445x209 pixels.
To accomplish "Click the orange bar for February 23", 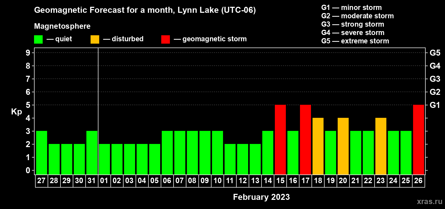I will click(x=381, y=146).
